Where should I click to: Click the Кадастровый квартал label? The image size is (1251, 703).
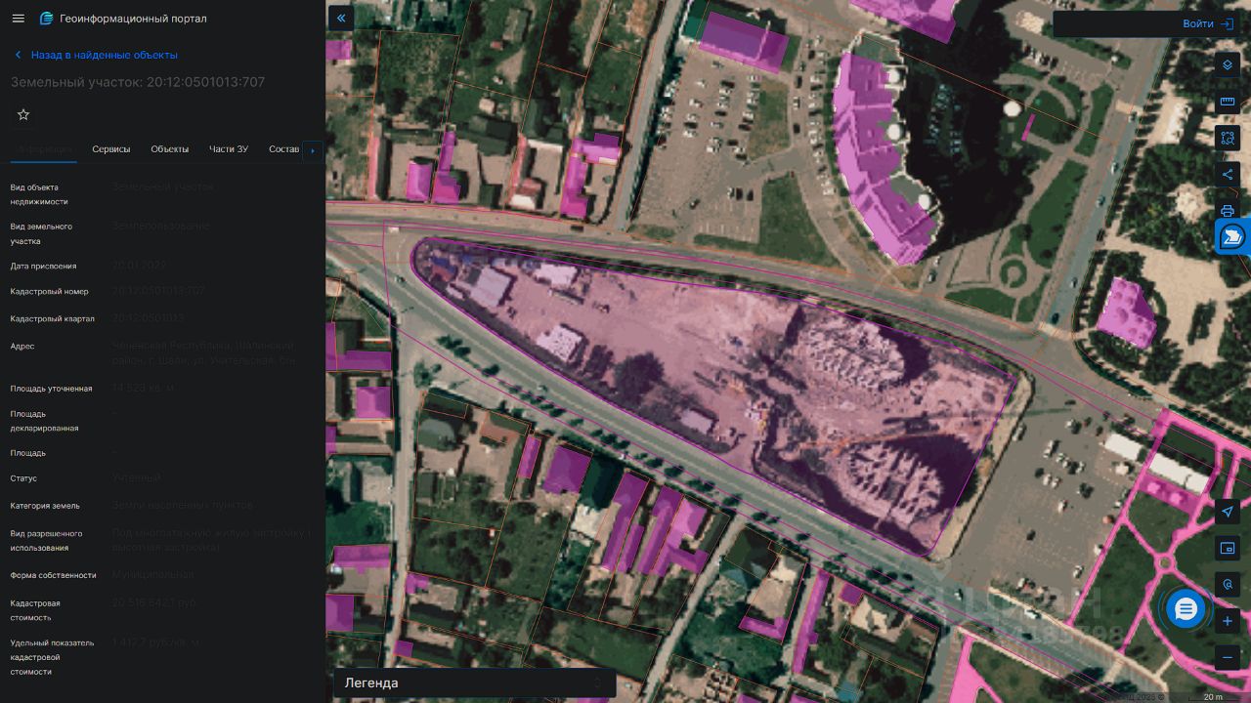(x=52, y=319)
